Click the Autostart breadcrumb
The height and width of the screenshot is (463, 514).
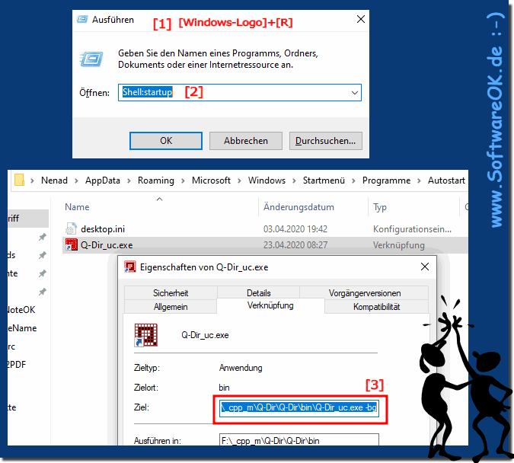pos(446,180)
